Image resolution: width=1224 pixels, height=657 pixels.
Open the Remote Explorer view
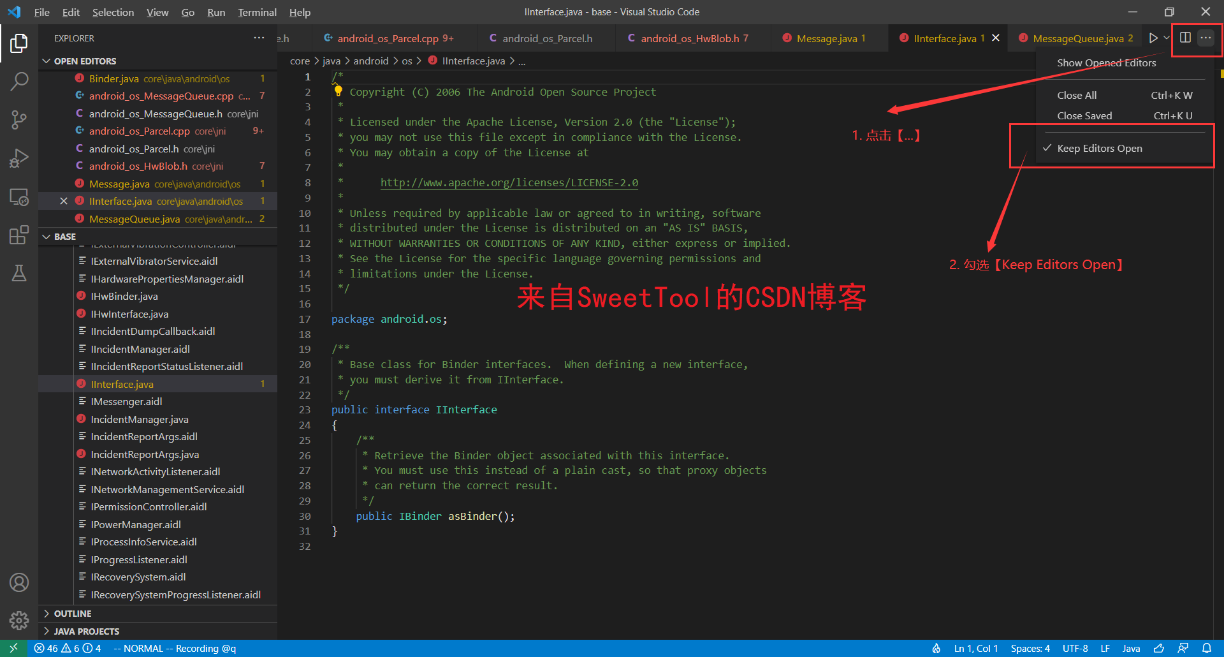pyautogui.click(x=20, y=198)
